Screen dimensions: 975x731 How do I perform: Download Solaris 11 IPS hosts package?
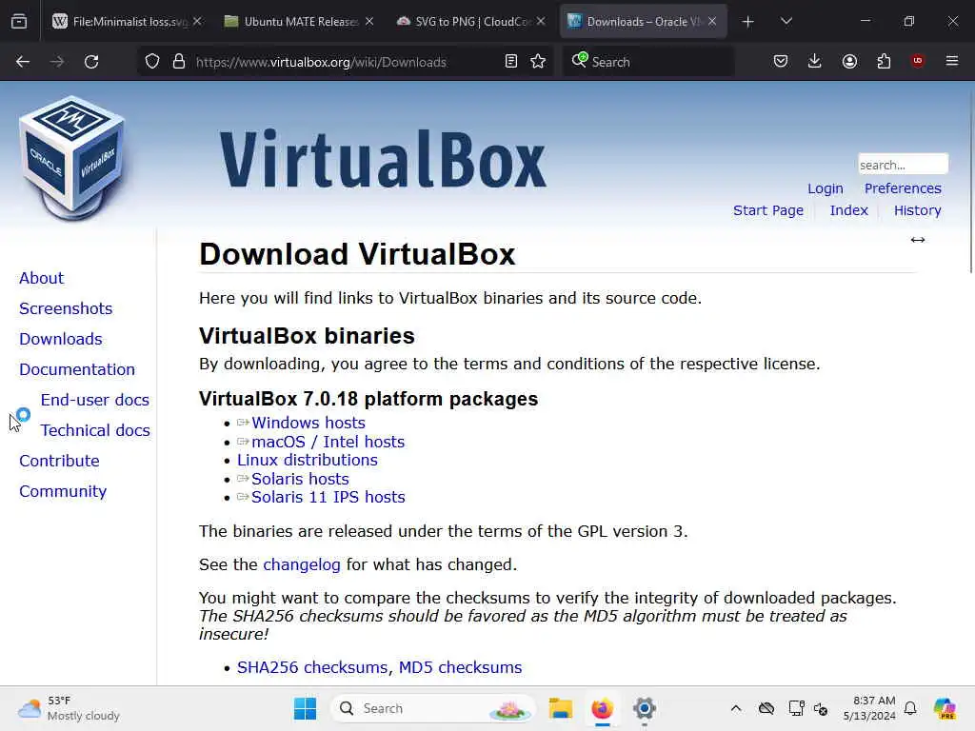[x=328, y=497]
